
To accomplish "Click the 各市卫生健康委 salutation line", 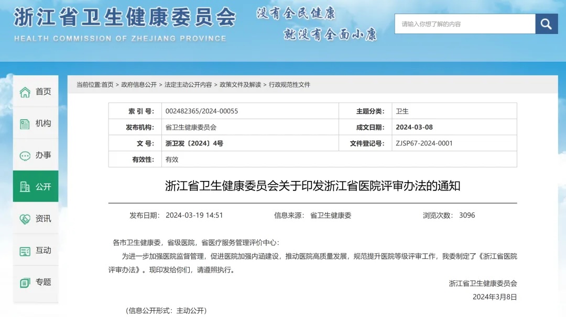I will [x=196, y=242].
